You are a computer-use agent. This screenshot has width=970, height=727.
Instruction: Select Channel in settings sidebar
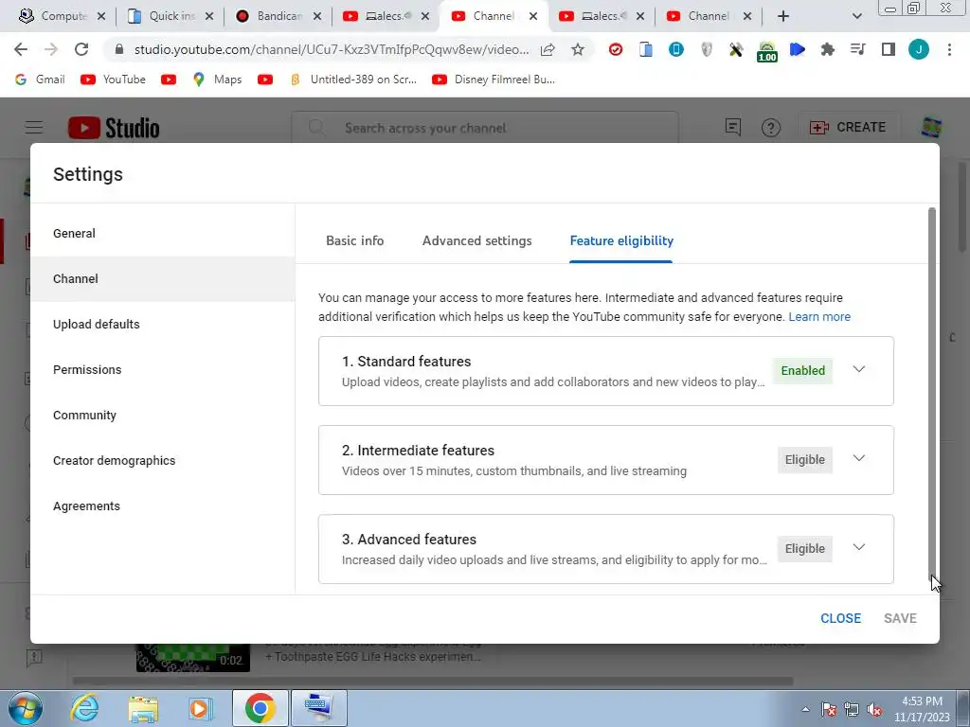tap(163, 279)
